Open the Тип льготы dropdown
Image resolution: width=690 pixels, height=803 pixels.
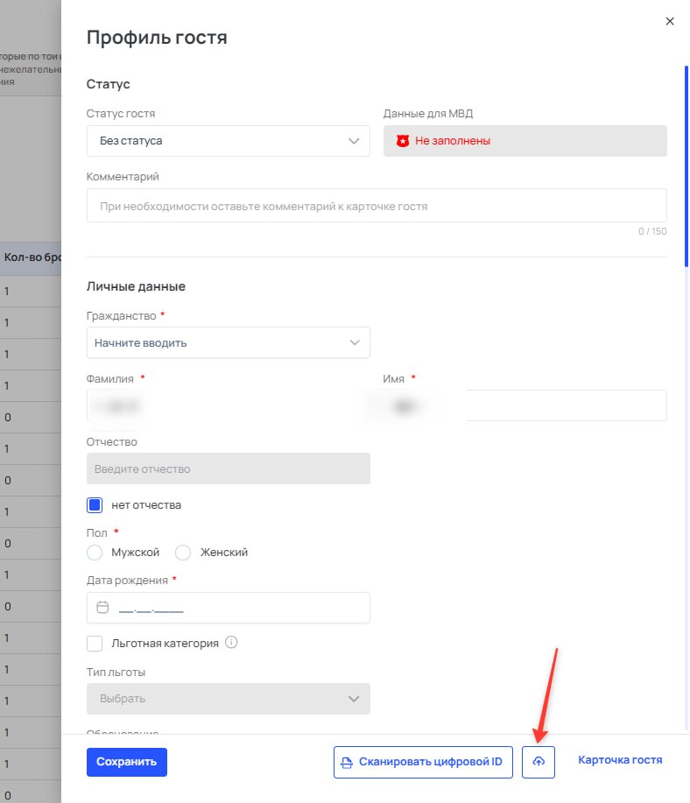pyautogui.click(x=228, y=699)
